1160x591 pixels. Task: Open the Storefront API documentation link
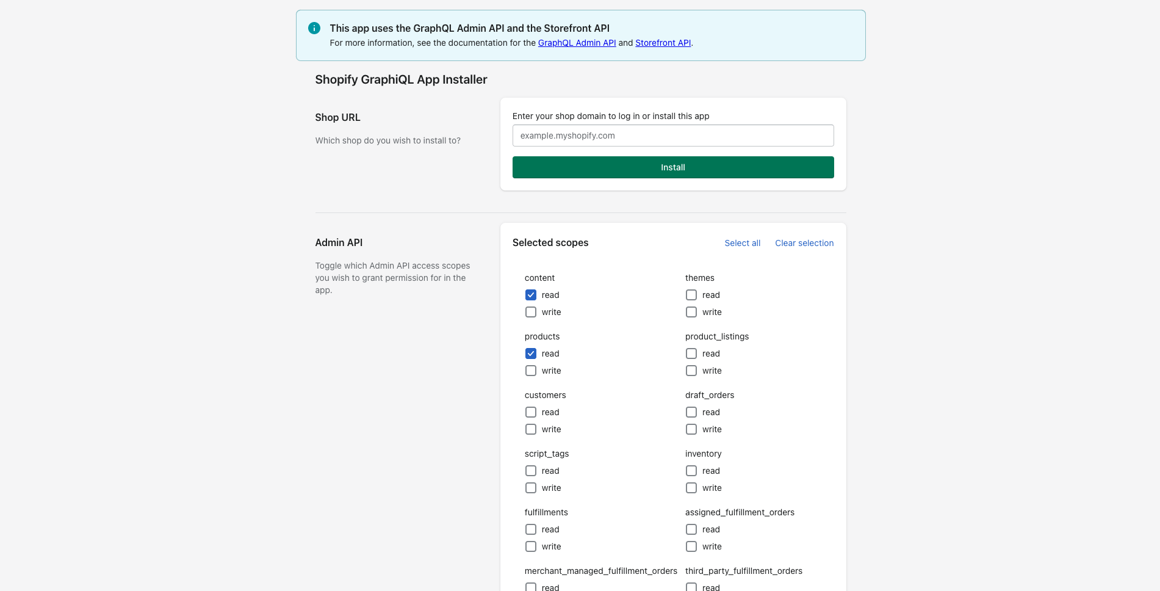pyautogui.click(x=663, y=43)
